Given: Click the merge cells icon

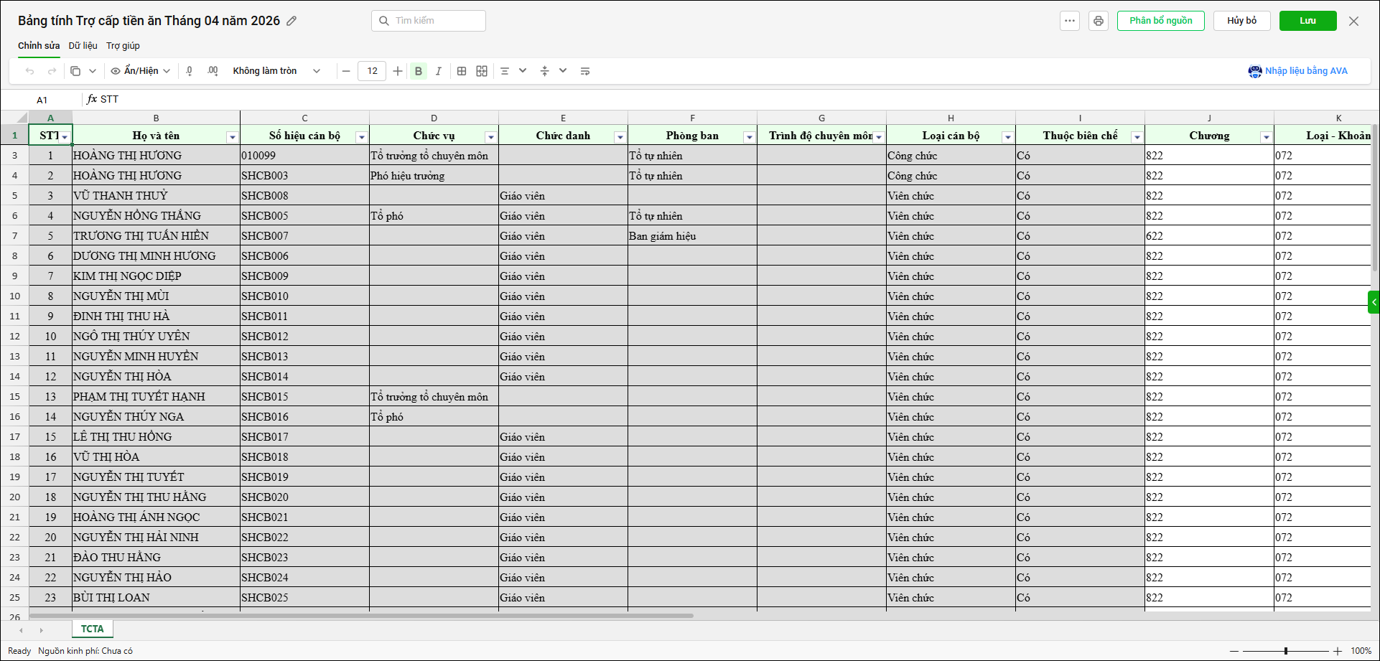Looking at the screenshot, I should click(482, 71).
